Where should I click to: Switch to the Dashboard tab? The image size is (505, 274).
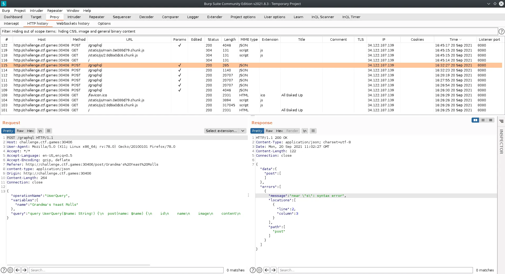13,17
